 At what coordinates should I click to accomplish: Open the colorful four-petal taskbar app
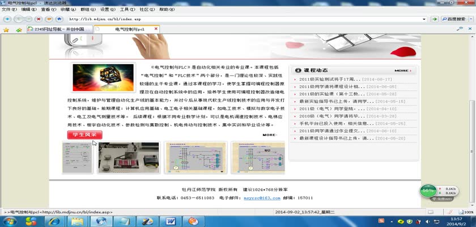(31, 221)
